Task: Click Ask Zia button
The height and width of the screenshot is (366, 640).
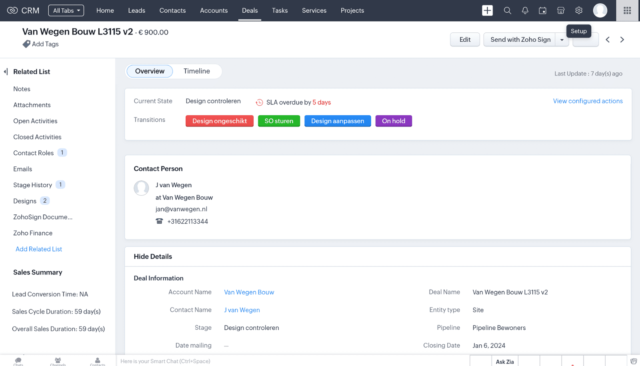Action: 505,362
